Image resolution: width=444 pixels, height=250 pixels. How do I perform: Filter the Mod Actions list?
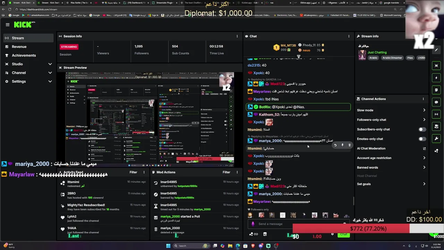click(x=227, y=172)
